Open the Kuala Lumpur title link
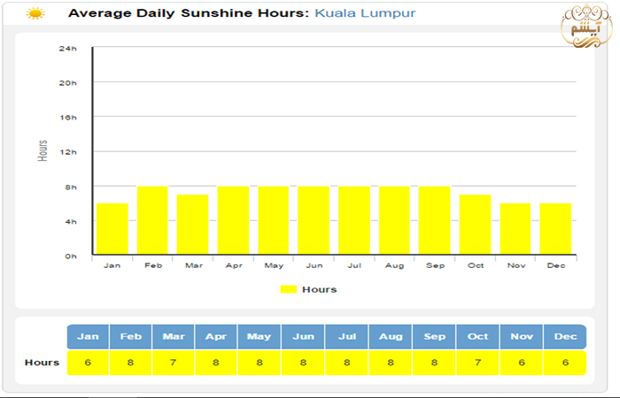Viewport: 620px width, 398px height. click(365, 14)
